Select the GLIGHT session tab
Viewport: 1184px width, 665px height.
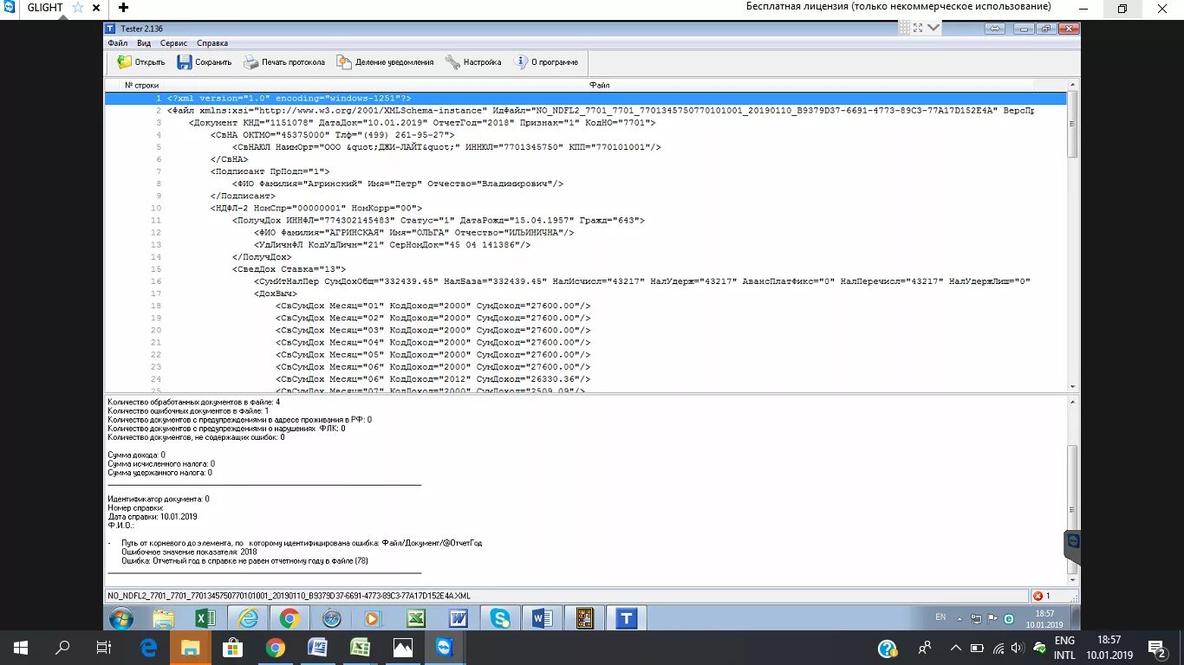45,8
